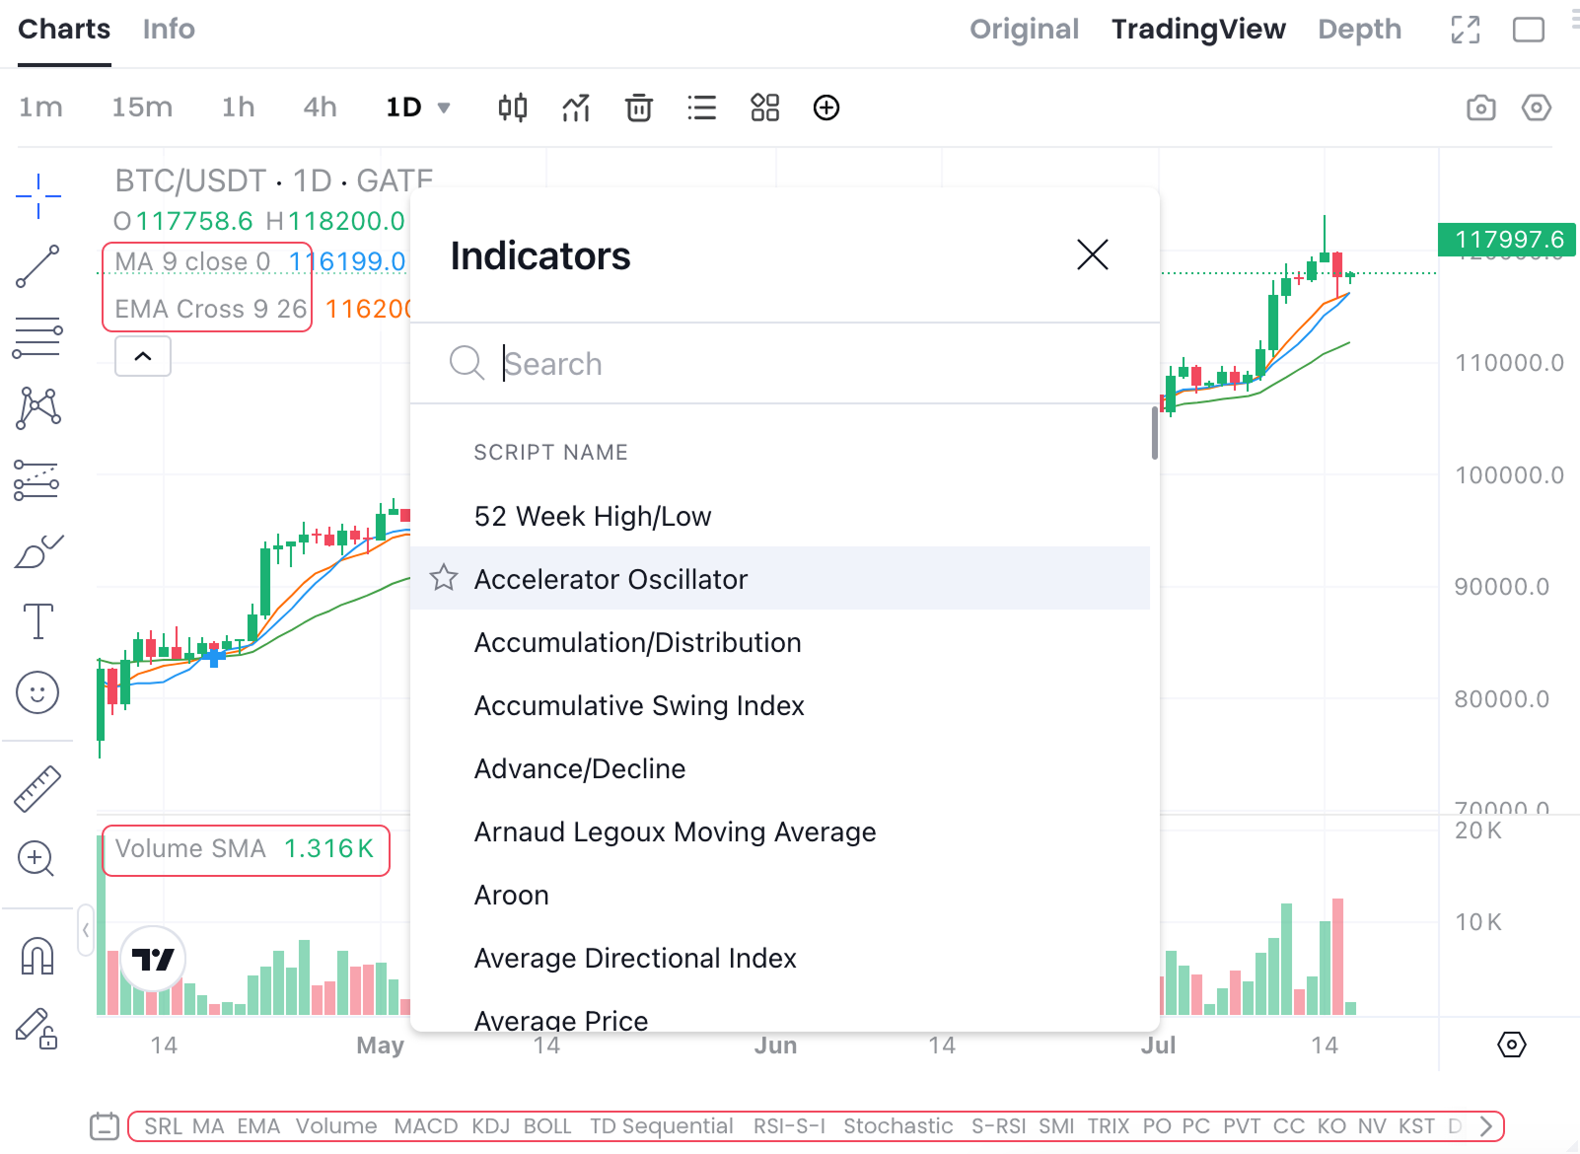Collapse the indicator legend with chevron
This screenshot has height=1154, width=1580.
coord(143,356)
